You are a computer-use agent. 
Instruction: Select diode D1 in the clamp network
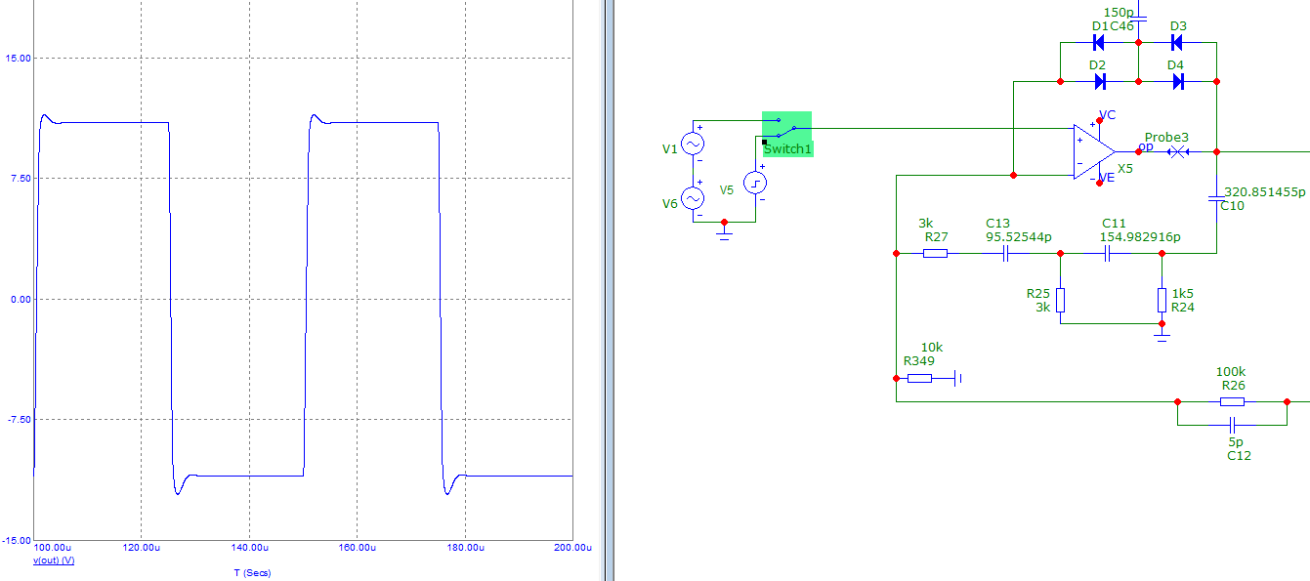[1098, 43]
